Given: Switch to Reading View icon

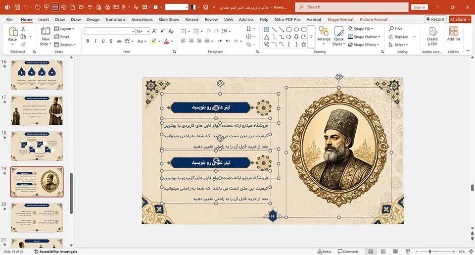Looking at the screenshot, I should (395, 252).
